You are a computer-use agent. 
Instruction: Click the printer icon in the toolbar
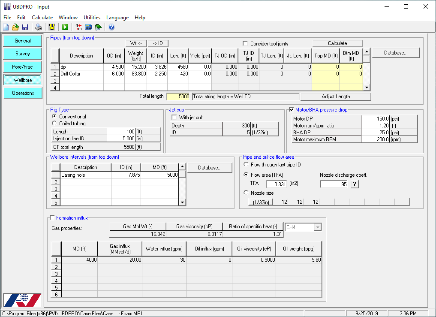click(39, 27)
